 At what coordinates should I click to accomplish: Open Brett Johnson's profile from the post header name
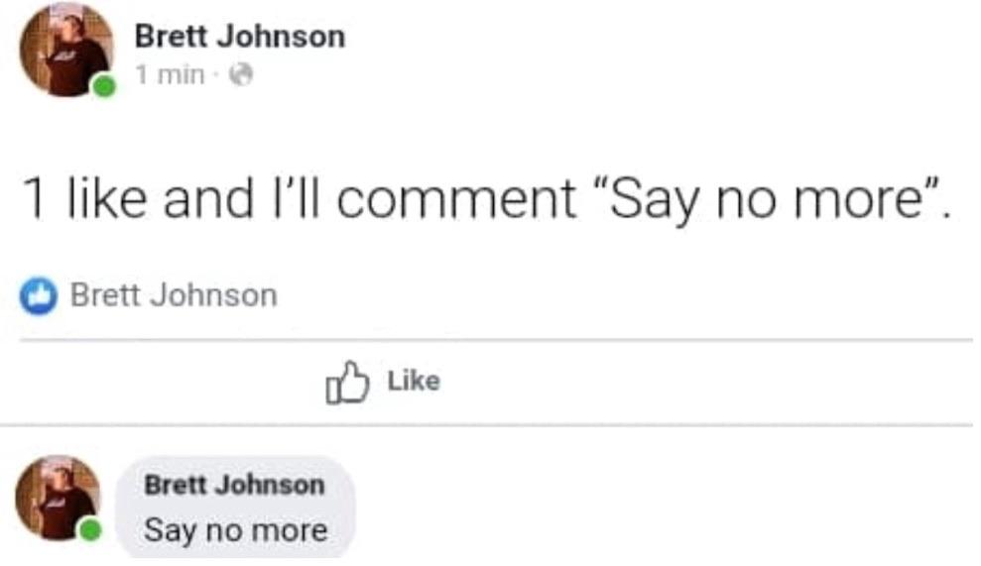[239, 38]
